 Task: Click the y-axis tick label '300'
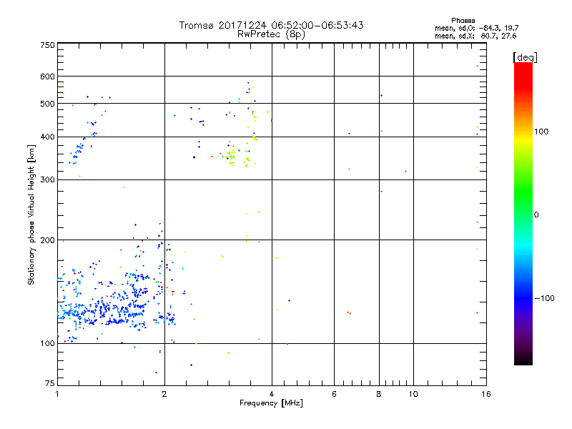pos(47,180)
